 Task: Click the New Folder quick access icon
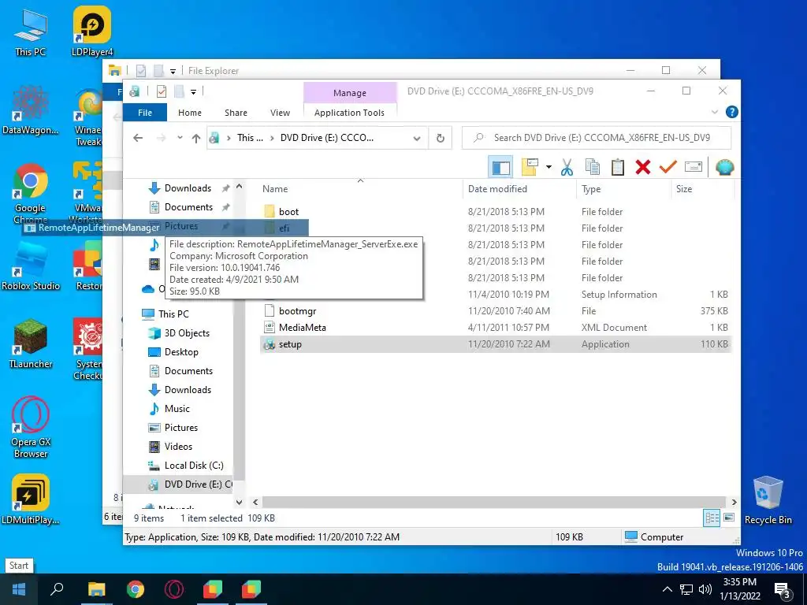(179, 91)
